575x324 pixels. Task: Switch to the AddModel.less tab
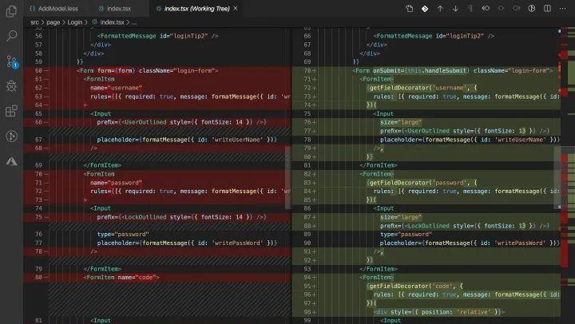click(54, 9)
